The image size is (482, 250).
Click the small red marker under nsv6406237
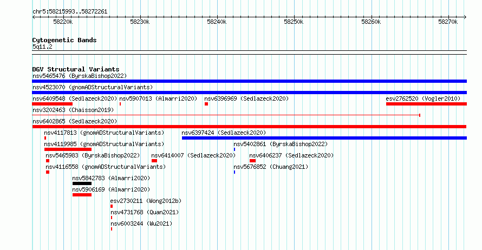(253, 161)
